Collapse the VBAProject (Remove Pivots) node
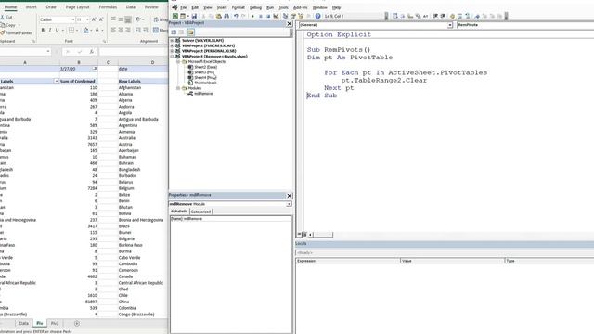This screenshot has width=594, height=334. tap(172, 56)
